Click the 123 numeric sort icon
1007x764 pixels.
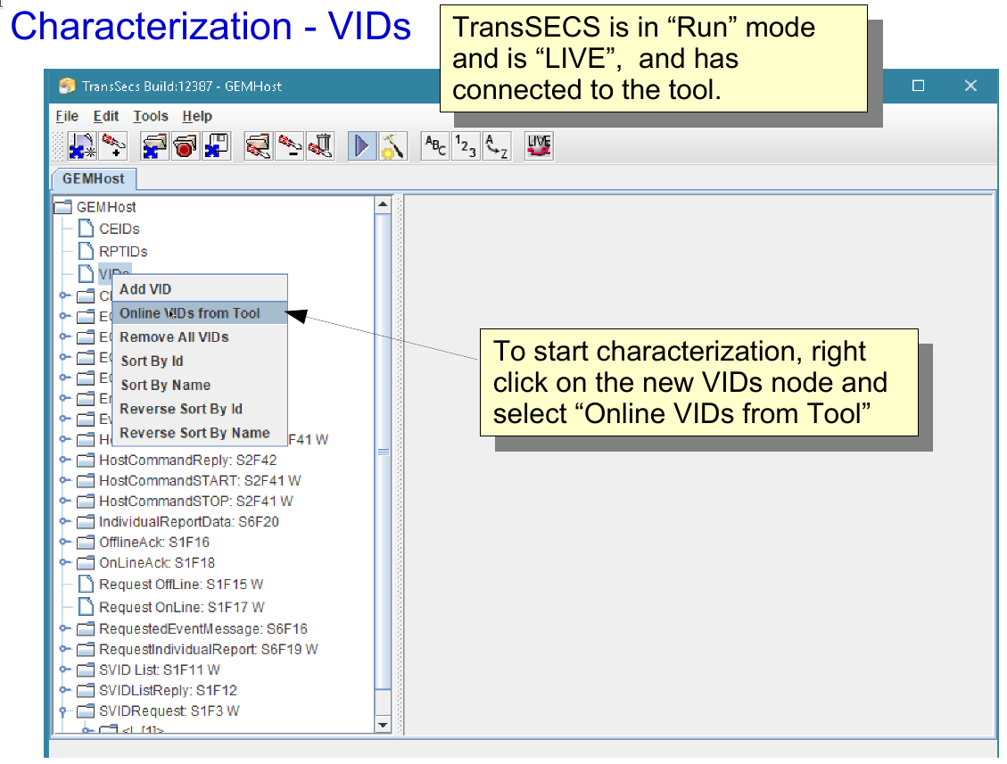click(x=465, y=145)
